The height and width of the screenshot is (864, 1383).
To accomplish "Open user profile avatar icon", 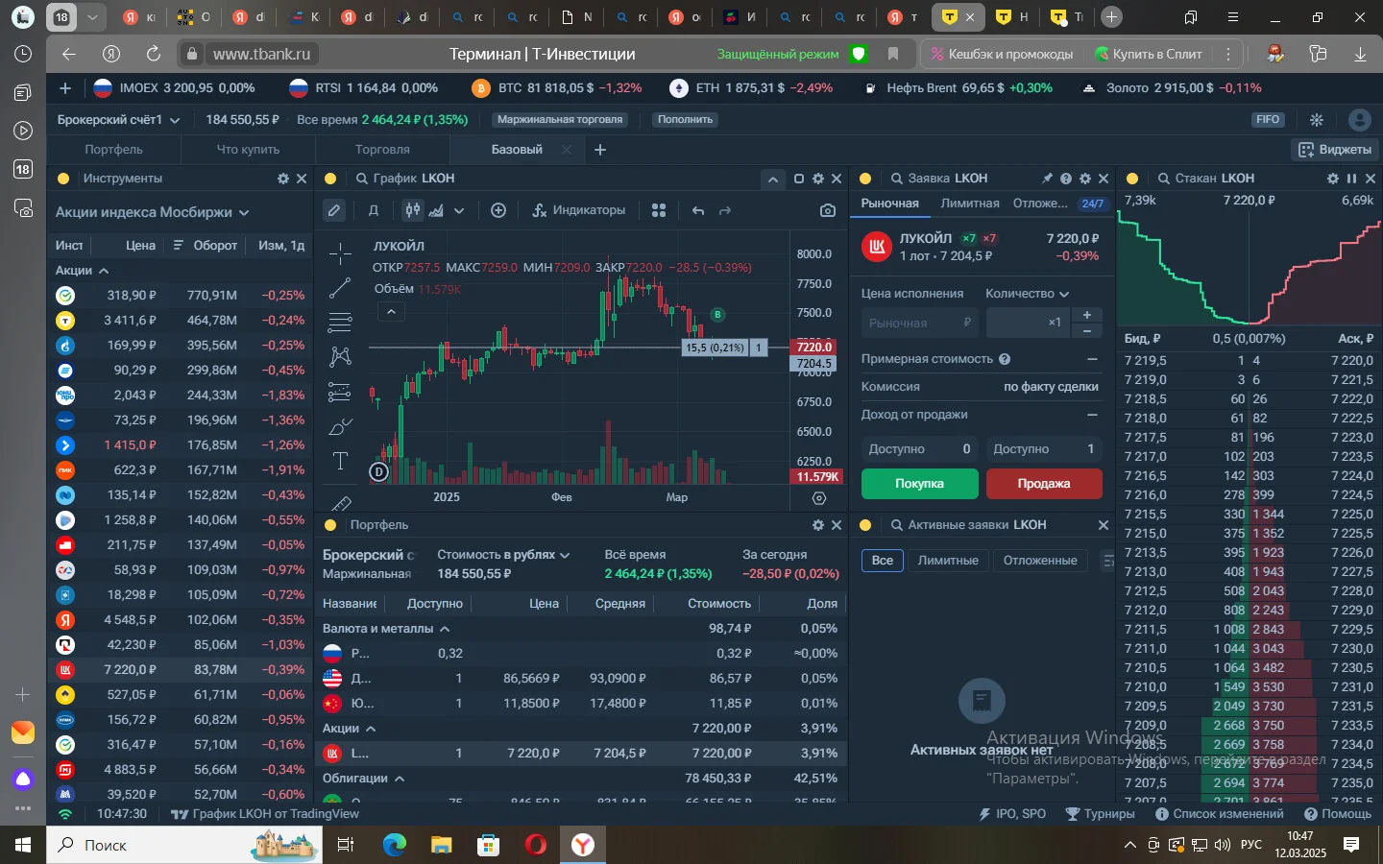I will pyautogui.click(x=1359, y=120).
